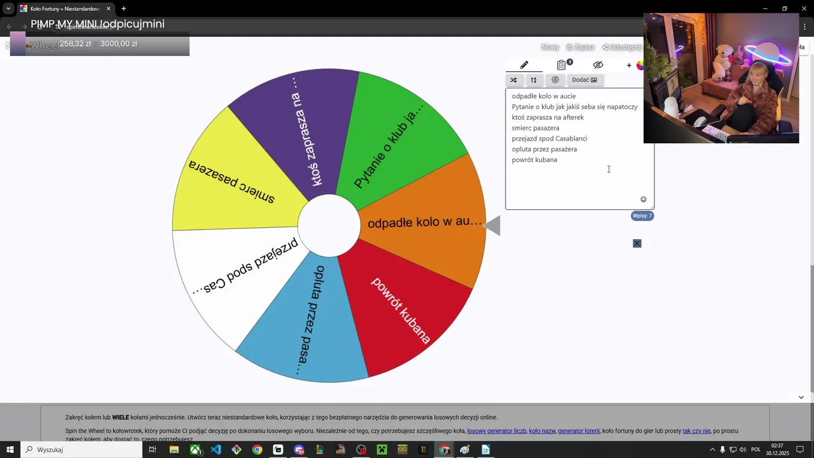Open Google Chrome first taskbar icon
The width and height of the screenshot is (814, 458).
[x=257, y=450]
